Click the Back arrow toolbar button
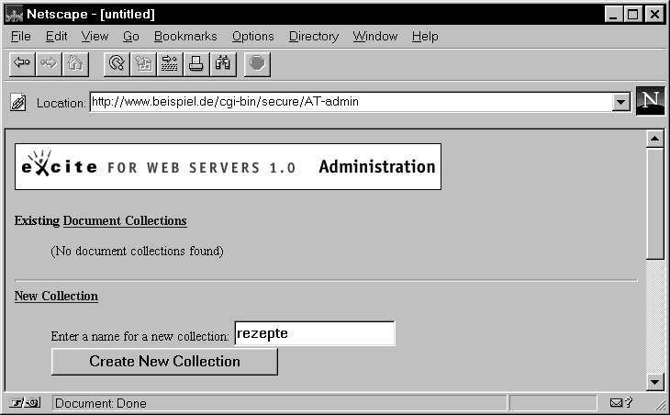The height and width of the screenshot is (415, 670). (22, 63)
